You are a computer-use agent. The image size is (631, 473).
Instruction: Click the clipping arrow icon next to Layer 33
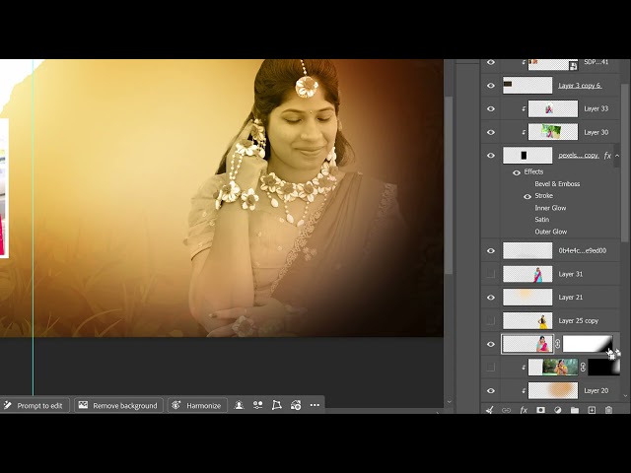pyautogui.click(x=524, y=109)
